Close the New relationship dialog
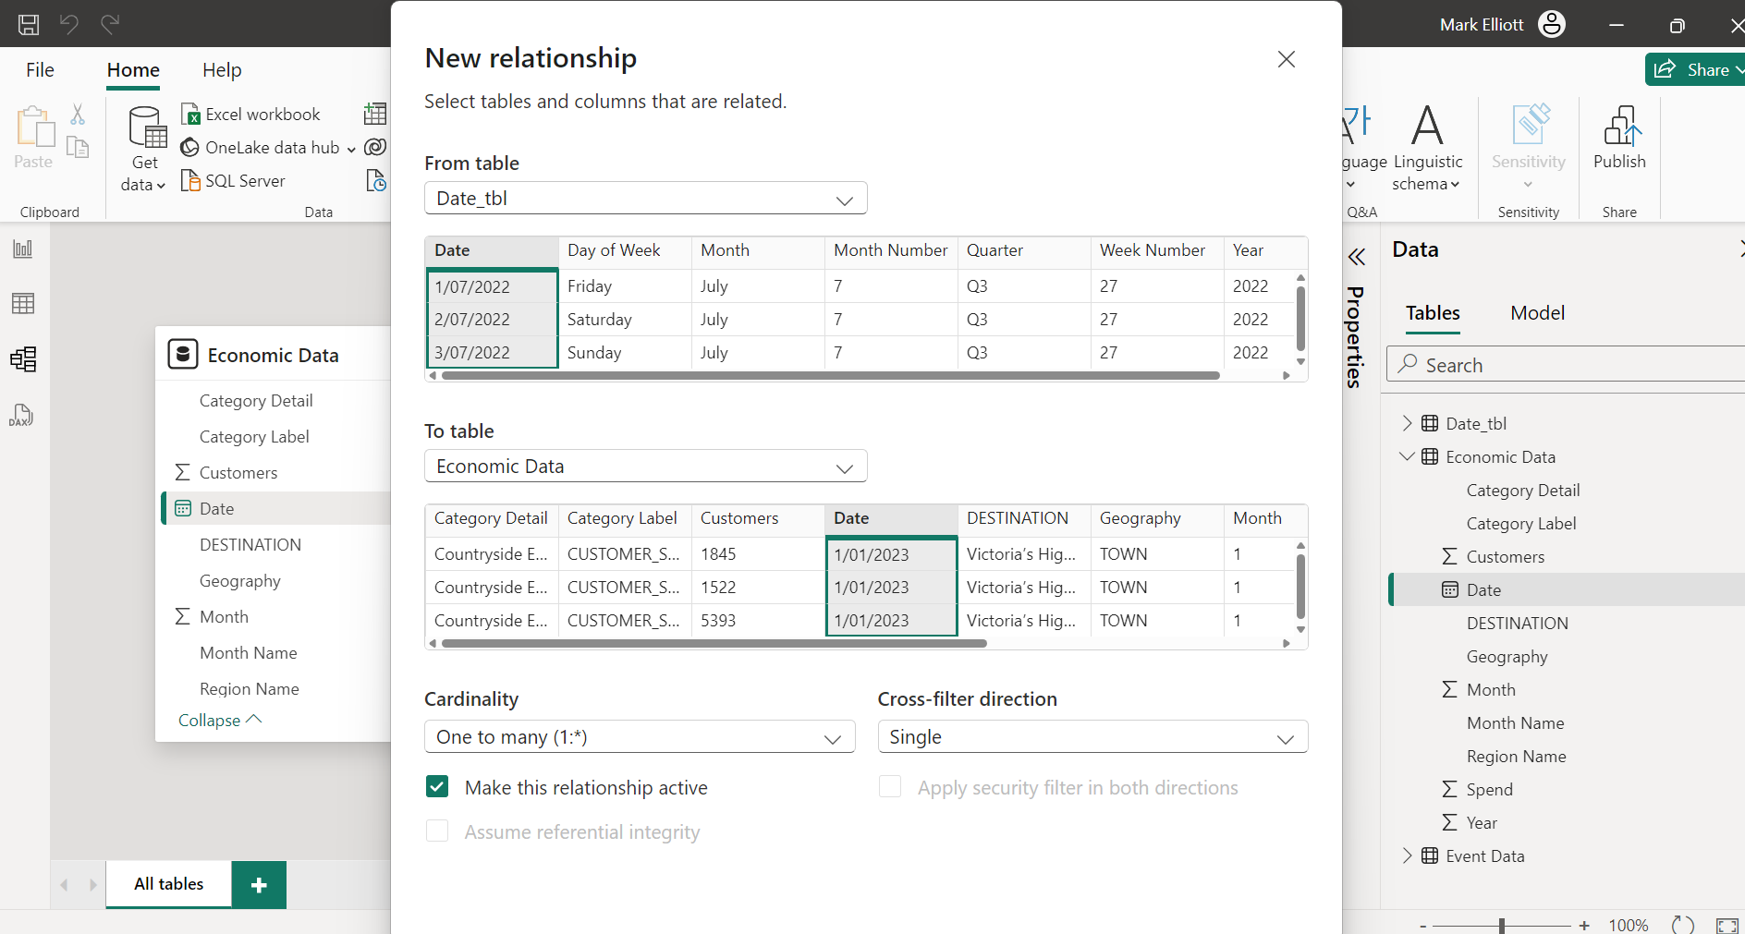Screen dimensions: 1745x934 point(1286,59)
